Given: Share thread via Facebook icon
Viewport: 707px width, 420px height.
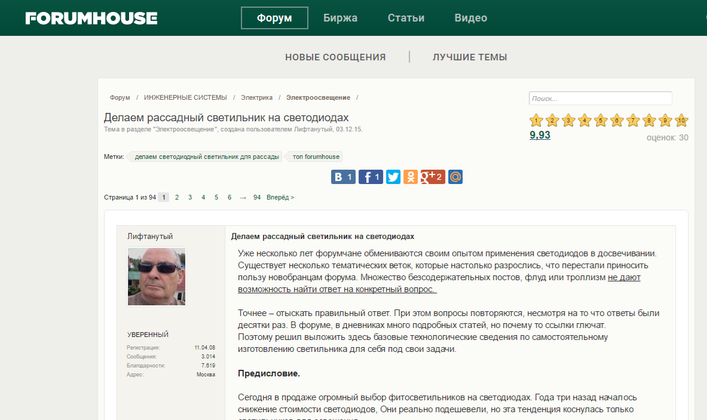Looking at the screenshot, I should [371, 177].
